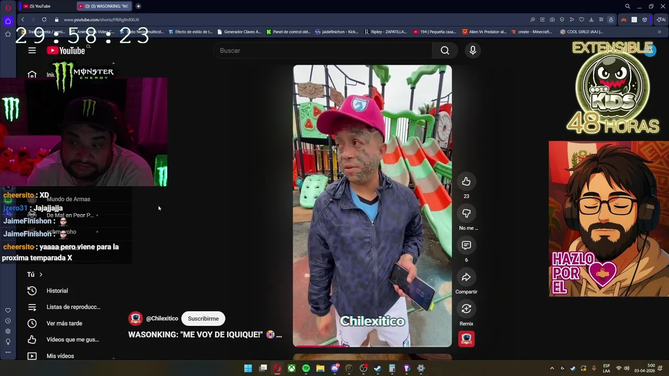Open a new browser tab
This screenshot has height=376, width=669.
point(138,6)
